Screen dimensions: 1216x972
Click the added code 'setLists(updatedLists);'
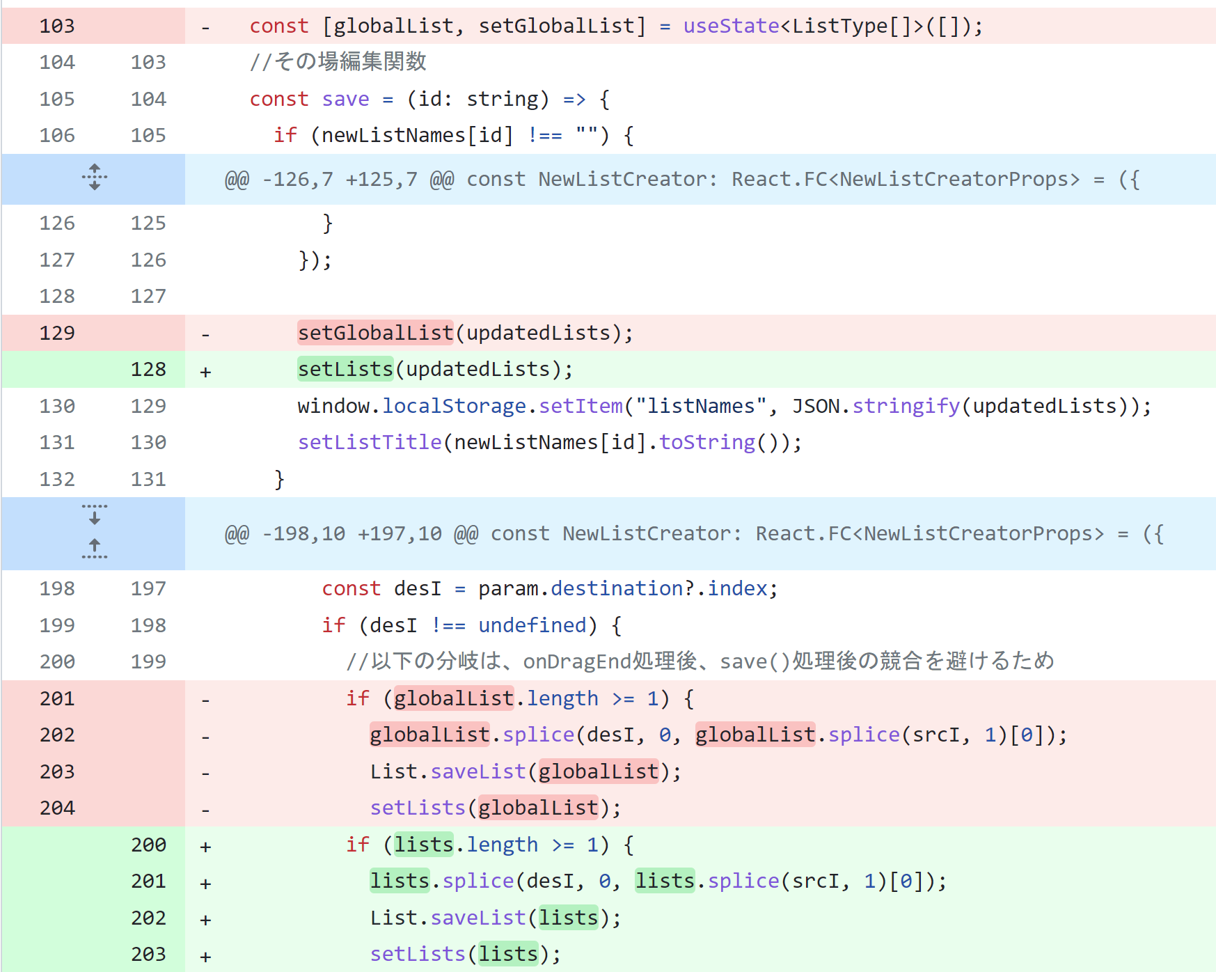pyautogui.click(x=436, y=369)
